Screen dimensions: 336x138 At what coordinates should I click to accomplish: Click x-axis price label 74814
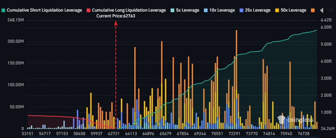[x=269, y=134]
